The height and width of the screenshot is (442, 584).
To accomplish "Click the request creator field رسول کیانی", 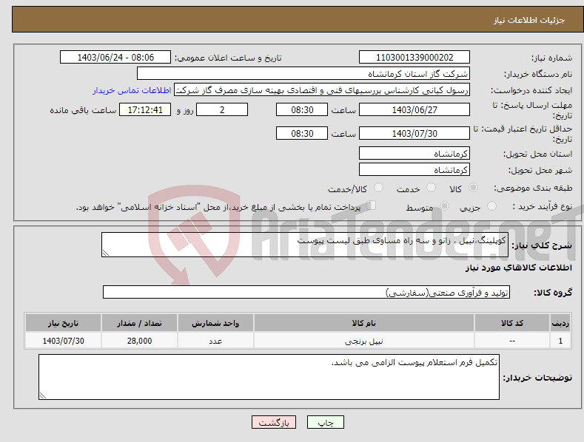I will 322,90.
